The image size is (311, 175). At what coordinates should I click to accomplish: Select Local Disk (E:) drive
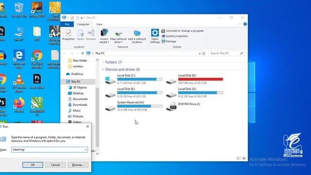pos(134,93)
